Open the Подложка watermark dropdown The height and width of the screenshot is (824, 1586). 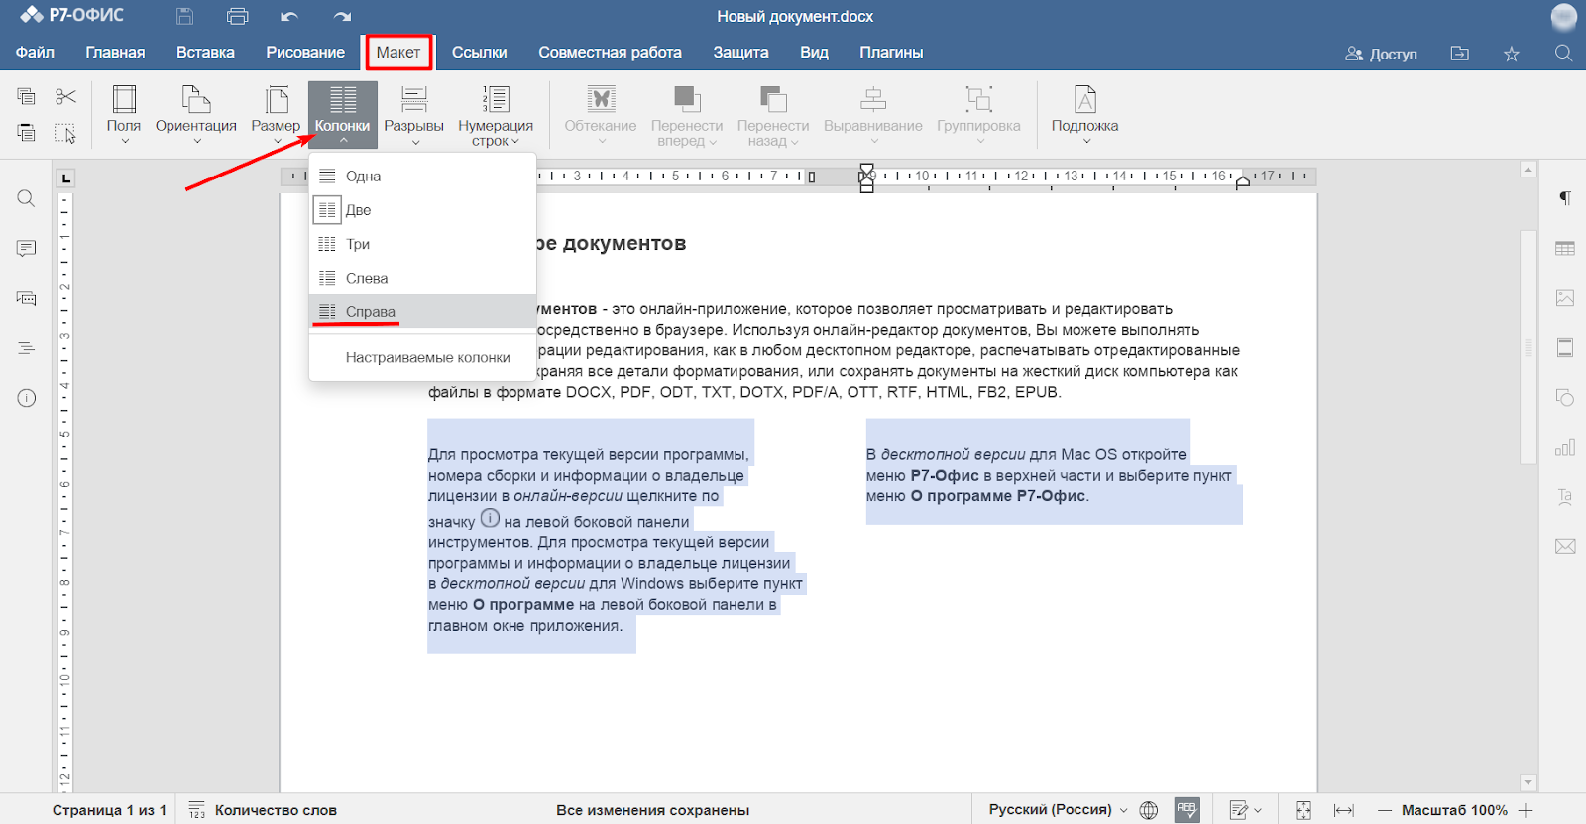point(1085,115)
